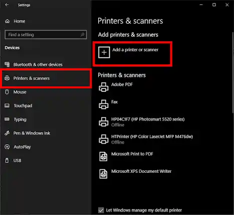
Task: Click the search magnifier icon
Action: 82,35
